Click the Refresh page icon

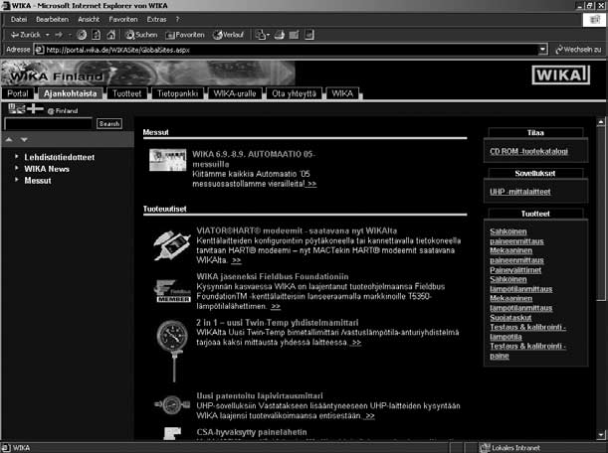(x=97, y=35)
